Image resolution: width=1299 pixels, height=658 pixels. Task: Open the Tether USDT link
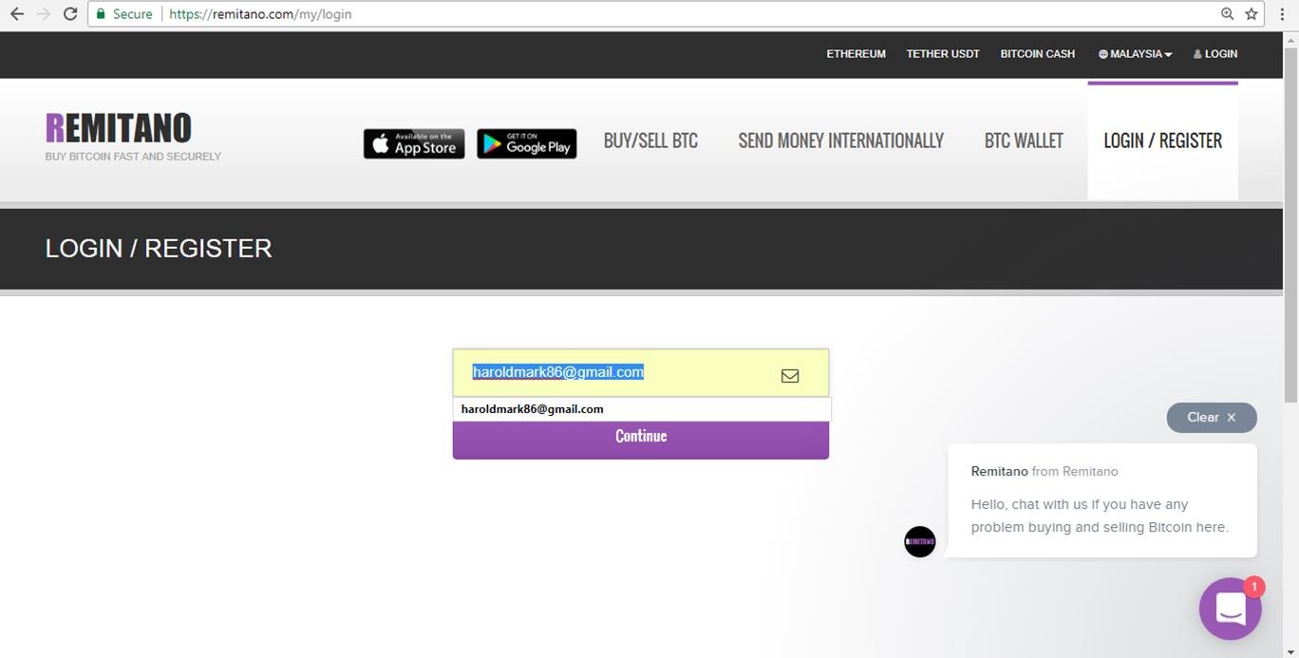pos(943,54)
